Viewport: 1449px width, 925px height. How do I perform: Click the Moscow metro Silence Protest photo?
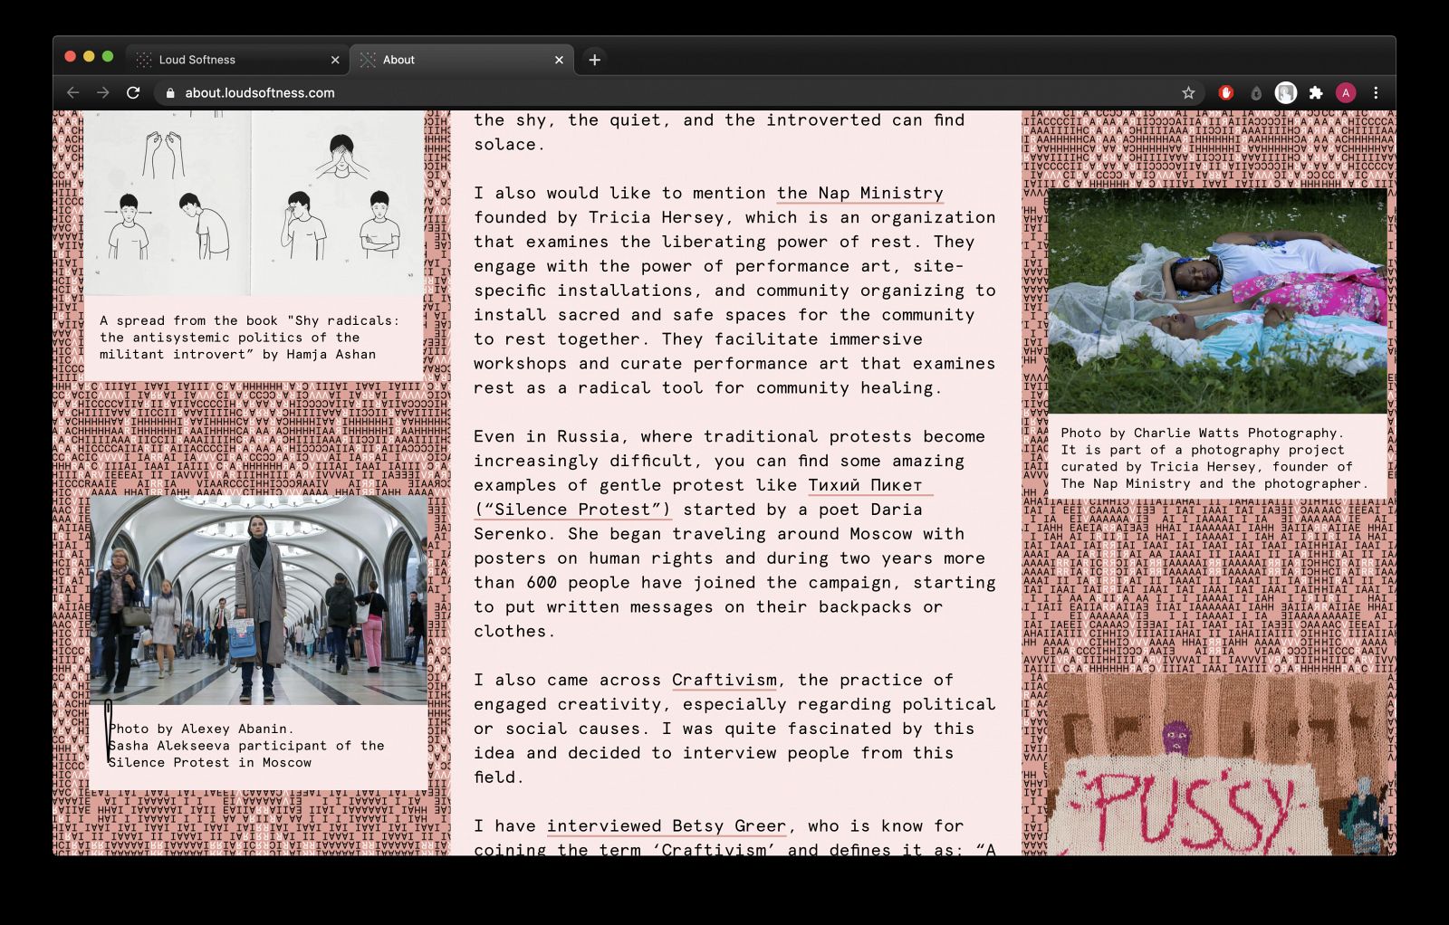click(x=258, y=599)
